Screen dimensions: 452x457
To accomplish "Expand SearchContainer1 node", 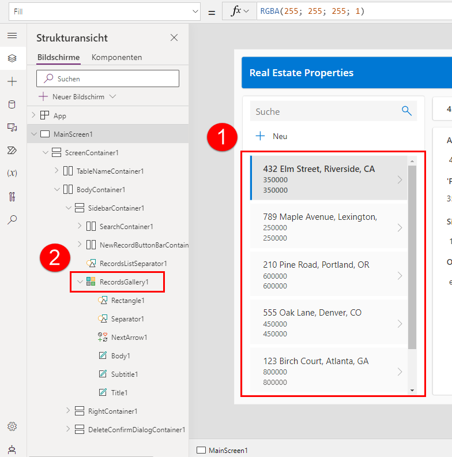I will pyautogui.click(x=80, y=226).
